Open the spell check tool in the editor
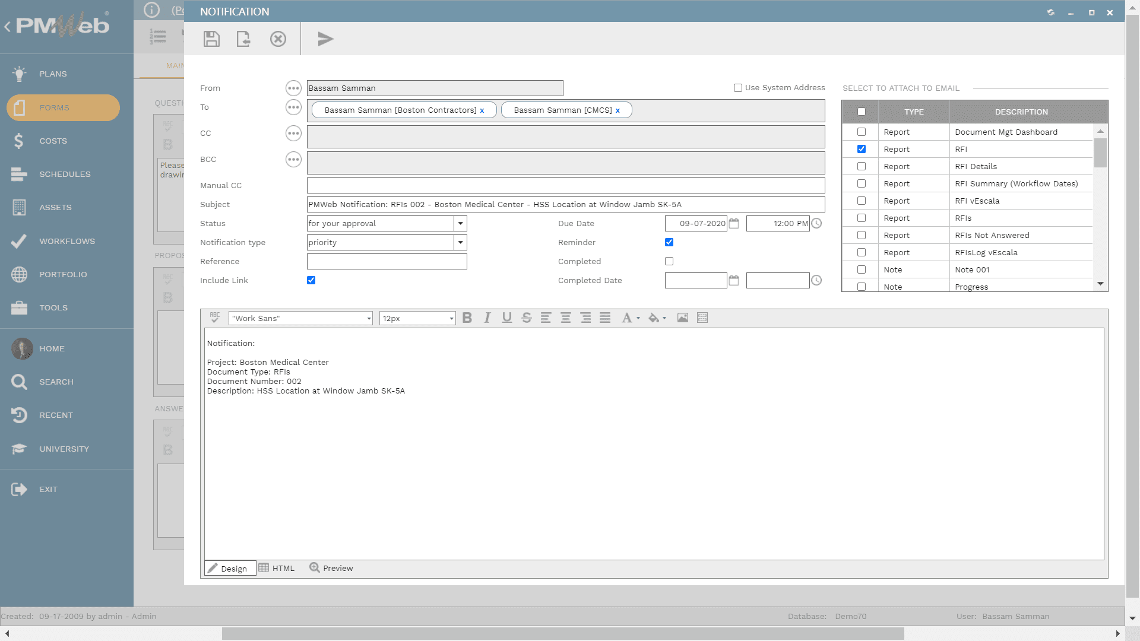Viewport: 1140px width, 641px height. pos(214,318)
